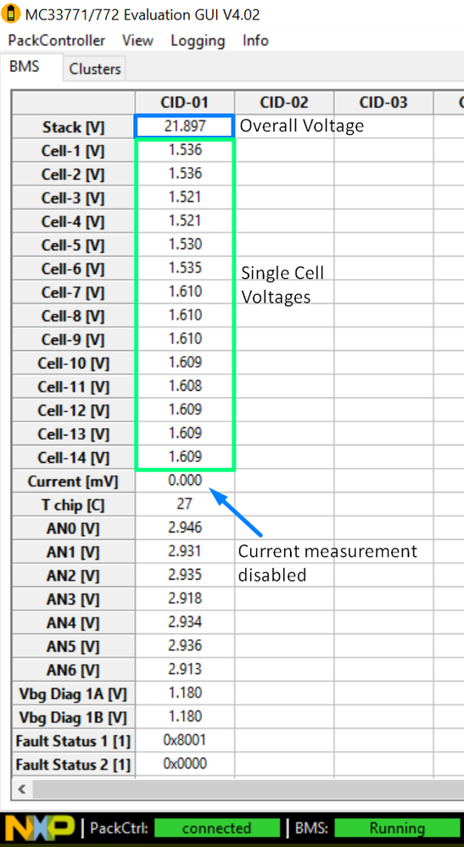Click the Cell-8 [V] row header

point(74,316)
